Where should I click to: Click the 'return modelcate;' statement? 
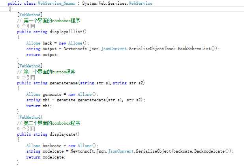click(x=46, y=157)
